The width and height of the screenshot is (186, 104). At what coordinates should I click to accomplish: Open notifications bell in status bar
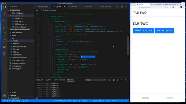click(126, 101)
